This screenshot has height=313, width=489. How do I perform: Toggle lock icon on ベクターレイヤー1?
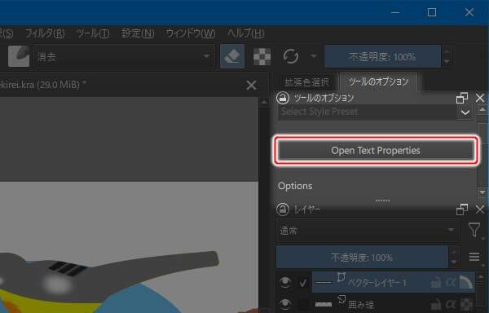pyautogui.click(x=436, y=283)
